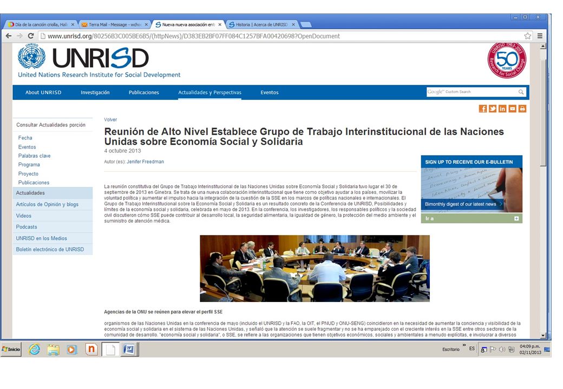
Task: Switch to Día de la canción criolla tab
Action: point(41,25)
